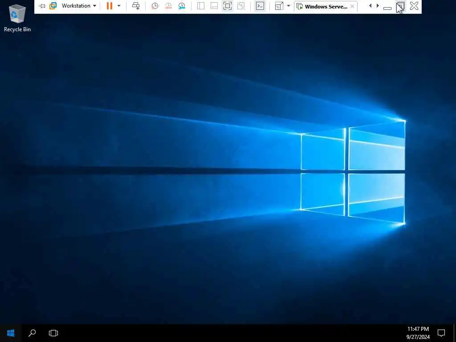This screenshot has height=342, width=456.
Task: Take a snapshot of this virtual machine
Action: (x=155, y=6)
